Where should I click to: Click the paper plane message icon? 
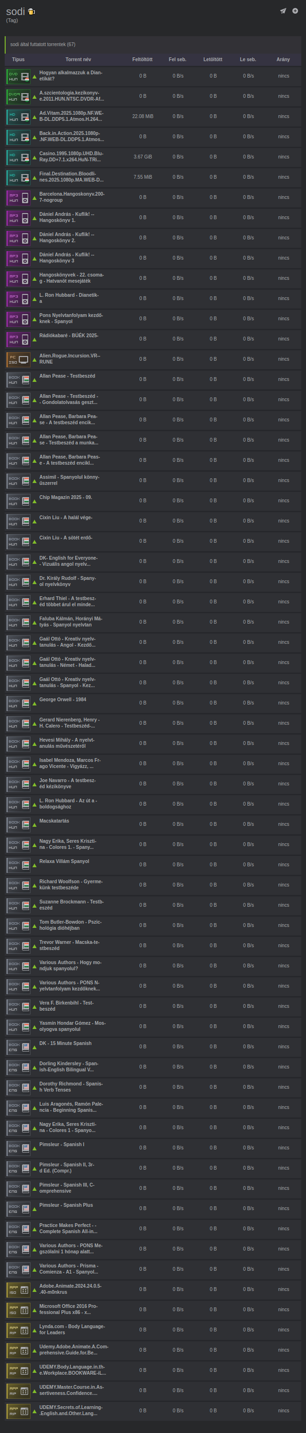click(283, 10)
